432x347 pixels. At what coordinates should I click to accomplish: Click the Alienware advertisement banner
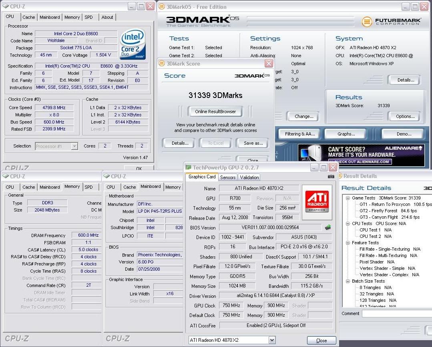point(361,155)
